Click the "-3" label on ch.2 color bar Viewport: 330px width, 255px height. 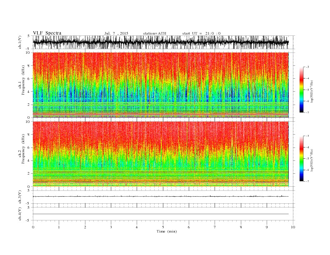click(307, 136)
